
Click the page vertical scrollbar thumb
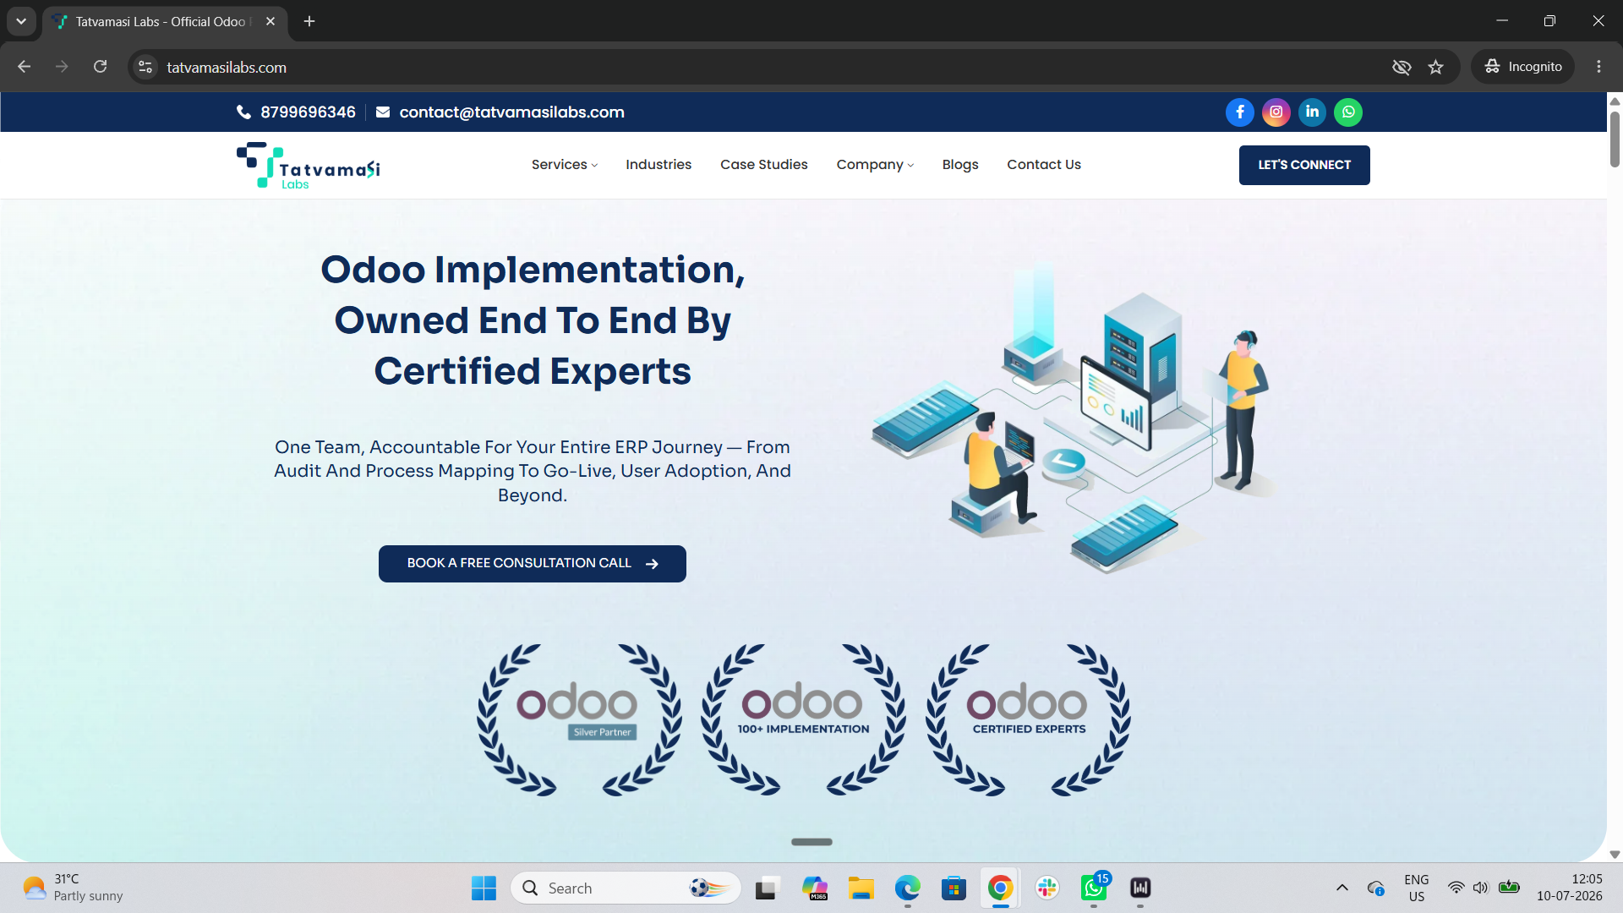[x=1615, y=139]
